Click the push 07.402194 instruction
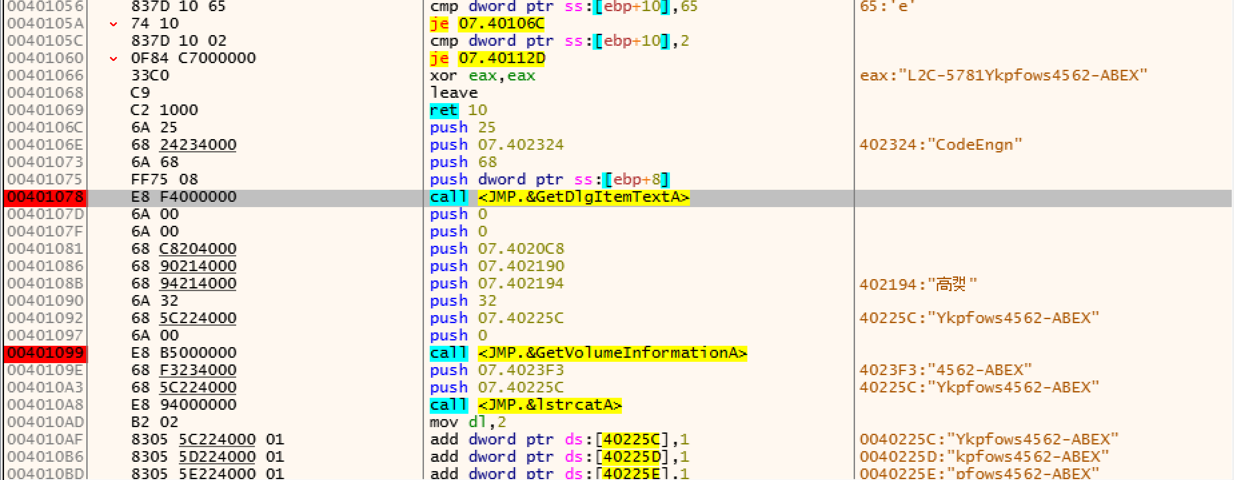This screenshot has width=1234, height=480. click(x=497, y=283)
